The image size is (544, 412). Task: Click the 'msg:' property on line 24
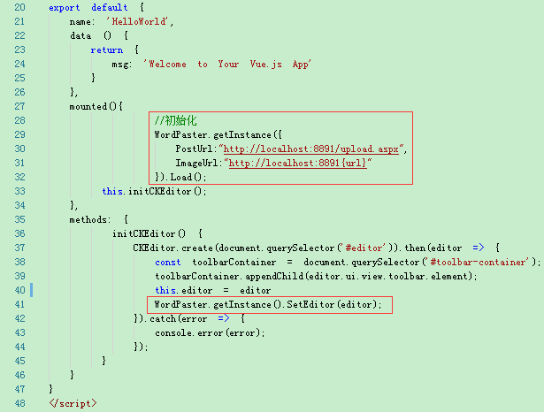(x=122, y=65)
